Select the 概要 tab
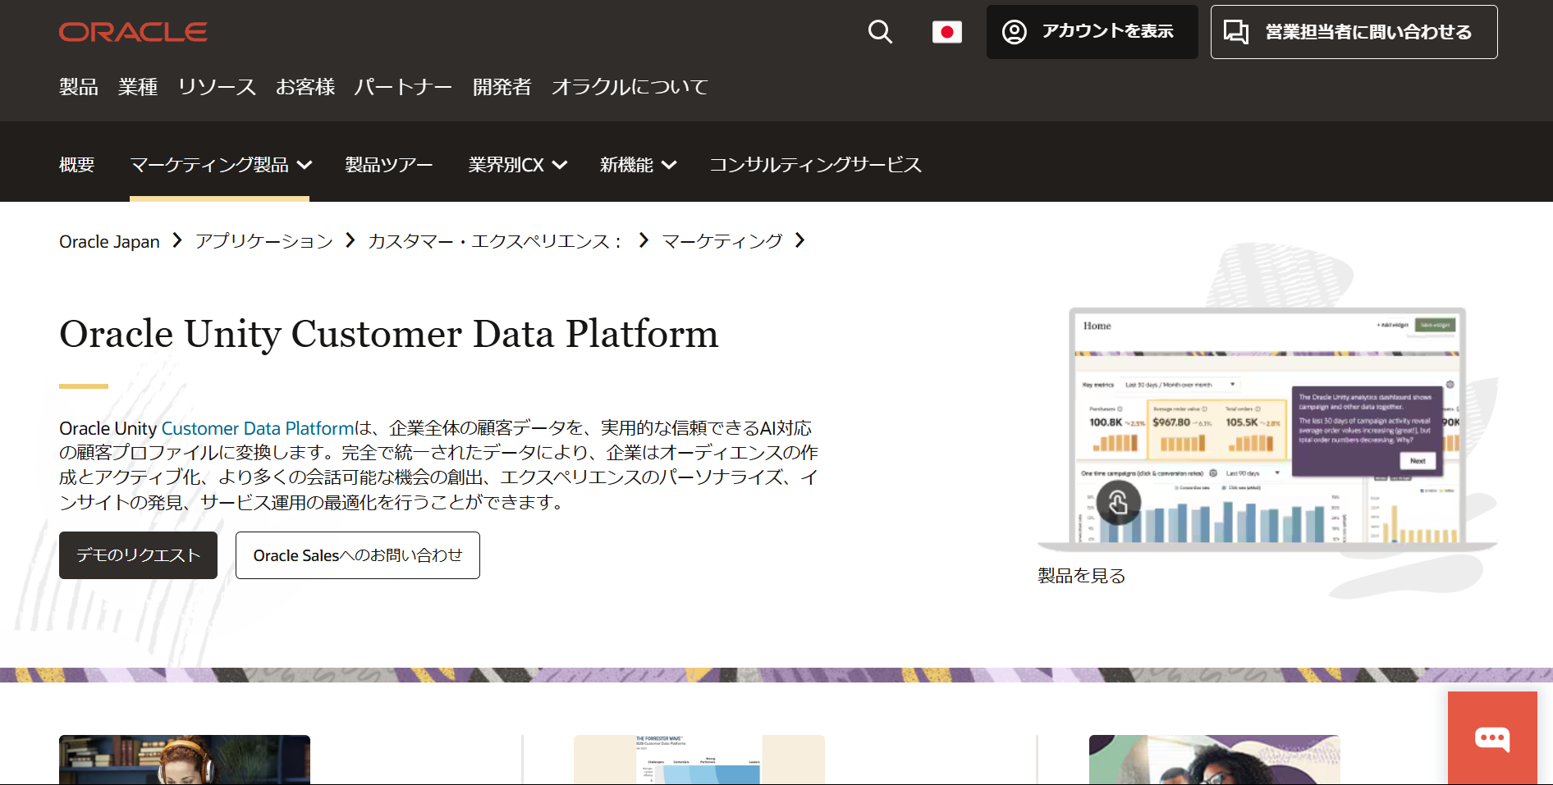 tap(77, 165)
